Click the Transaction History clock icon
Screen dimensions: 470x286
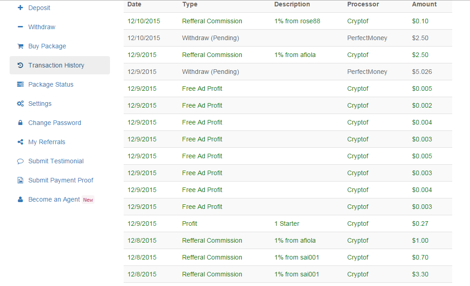pyautogui.click(x=20, y=65)
